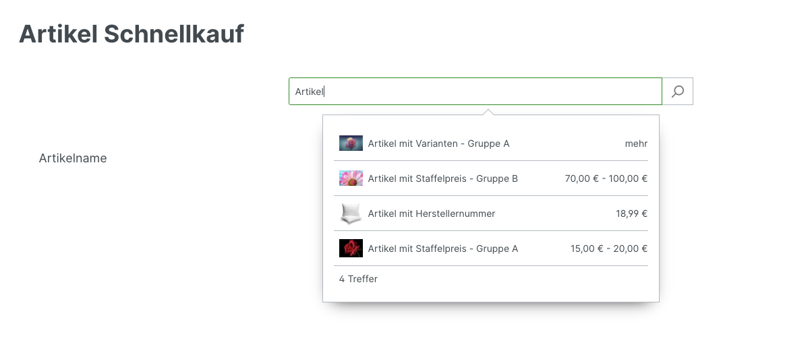
Task: Click the white pillow product thumbnail
Action: (351, 214)
